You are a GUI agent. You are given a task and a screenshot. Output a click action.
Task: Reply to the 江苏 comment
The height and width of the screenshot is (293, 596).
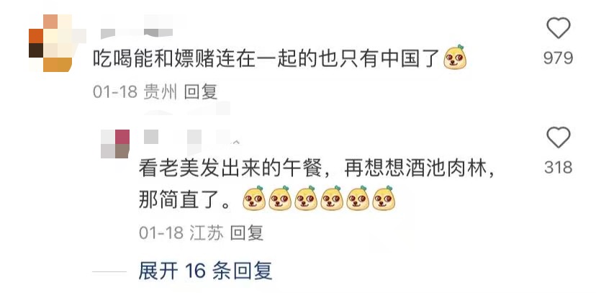(x=247, y=233)
